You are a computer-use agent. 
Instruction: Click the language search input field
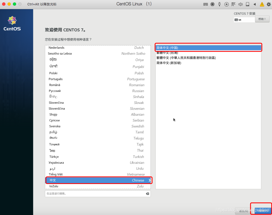tap(98, 194)
